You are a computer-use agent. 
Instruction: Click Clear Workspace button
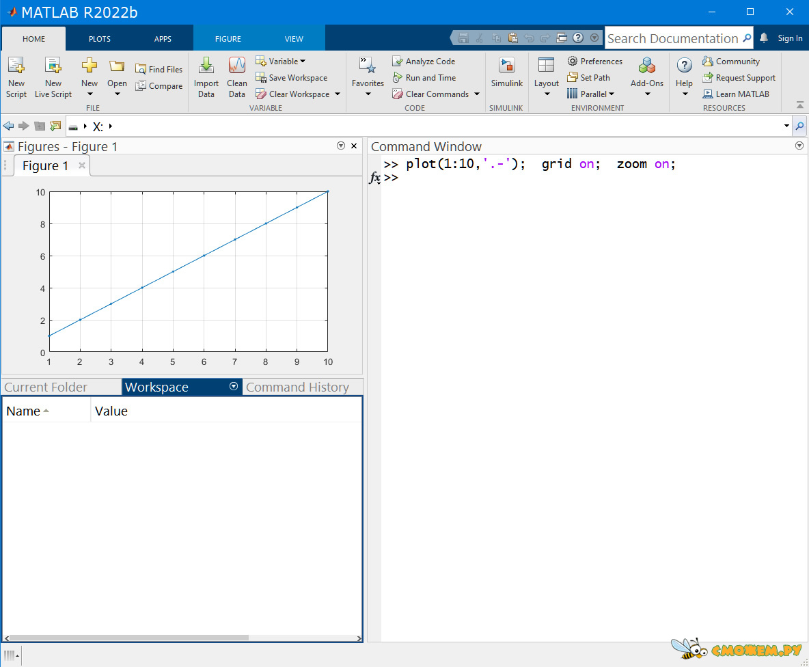point(292,94)
